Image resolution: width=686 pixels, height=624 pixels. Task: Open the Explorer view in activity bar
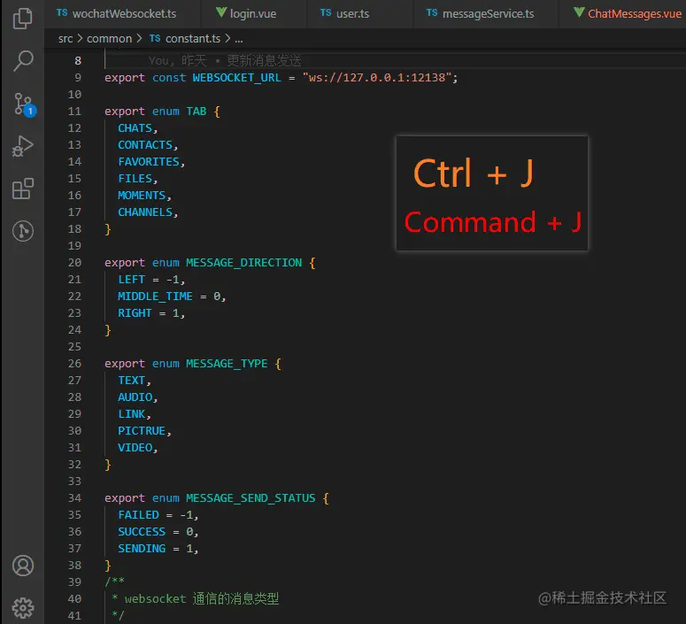click(23, 19)
